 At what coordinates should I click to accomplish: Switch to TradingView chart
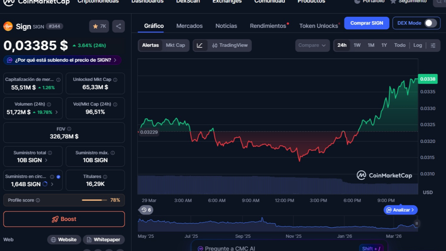pyautogui.click(x=230, y=45)
